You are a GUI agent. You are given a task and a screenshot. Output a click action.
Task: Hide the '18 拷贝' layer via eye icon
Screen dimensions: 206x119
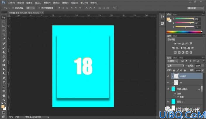click(x=168, y=76)
